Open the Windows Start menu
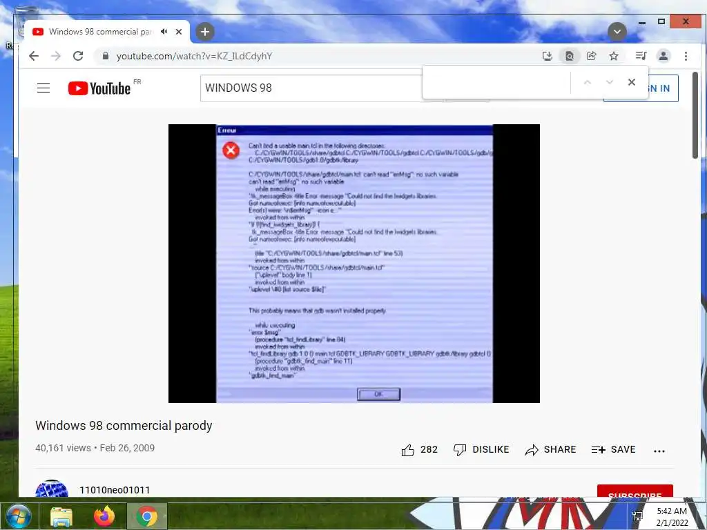This screenshot has width=707, height=530. (x=19, y=516)
